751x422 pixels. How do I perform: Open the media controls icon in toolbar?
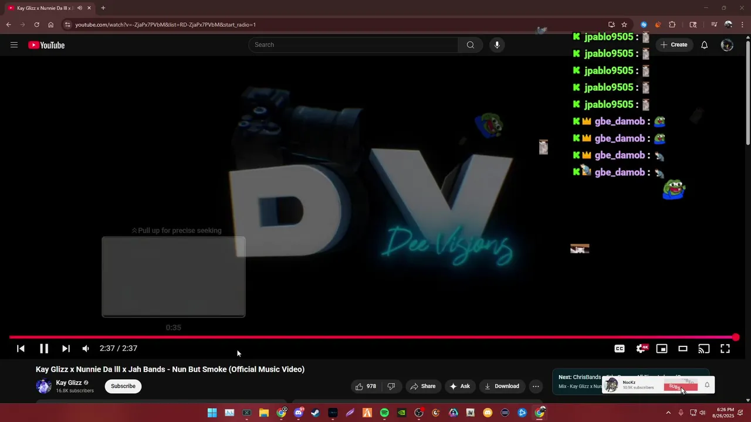[x=714, y=25]
